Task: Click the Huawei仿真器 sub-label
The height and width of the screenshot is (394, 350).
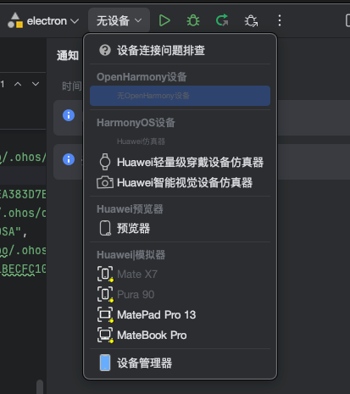Action: click(x=141, y=142)
